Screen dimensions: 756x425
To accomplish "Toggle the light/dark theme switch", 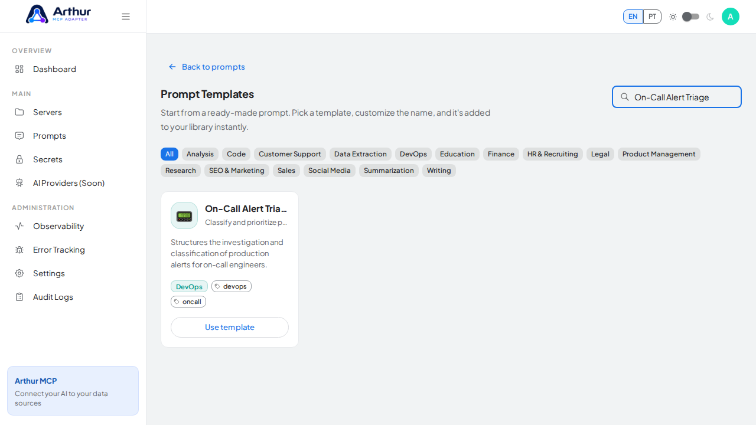I will (x=691, y=17).
